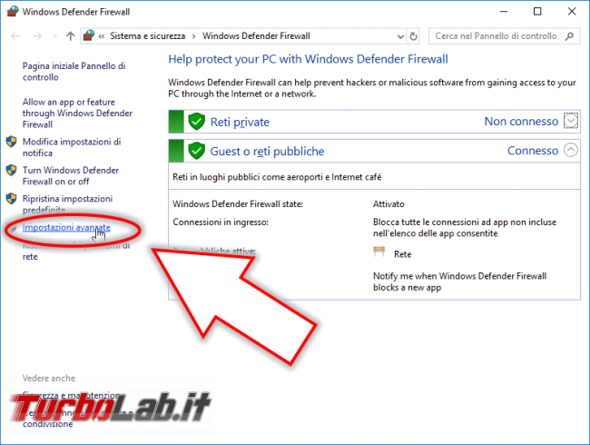Expand the Reti private section chevron
This screenshot has height=445, width=590.
click(x=571, y=121)
